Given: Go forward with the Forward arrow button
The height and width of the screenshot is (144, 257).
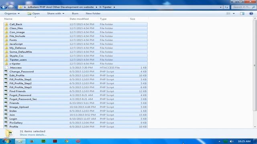Looking at the screenshot, I should click(11, 7).
